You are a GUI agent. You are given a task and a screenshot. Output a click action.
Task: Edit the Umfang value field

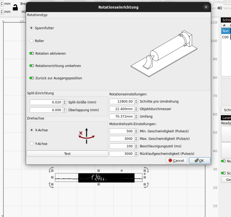[x=122, y=116]
